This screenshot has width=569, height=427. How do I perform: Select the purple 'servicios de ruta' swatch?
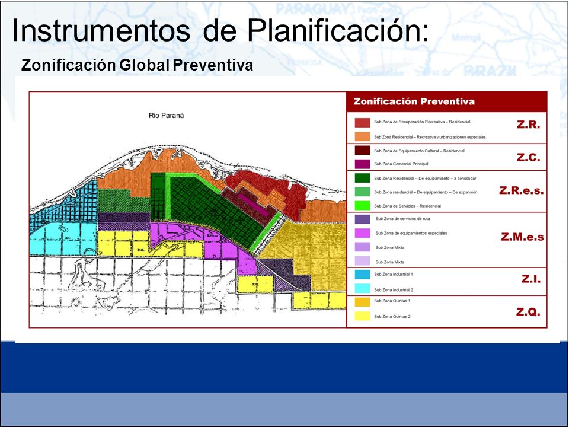[x=362, y=219]
